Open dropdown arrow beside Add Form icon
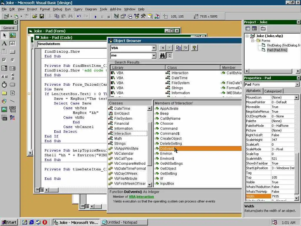 (x=21, y=16)
